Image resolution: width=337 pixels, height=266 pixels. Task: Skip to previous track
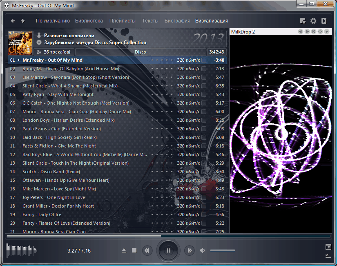click(147, 250)
